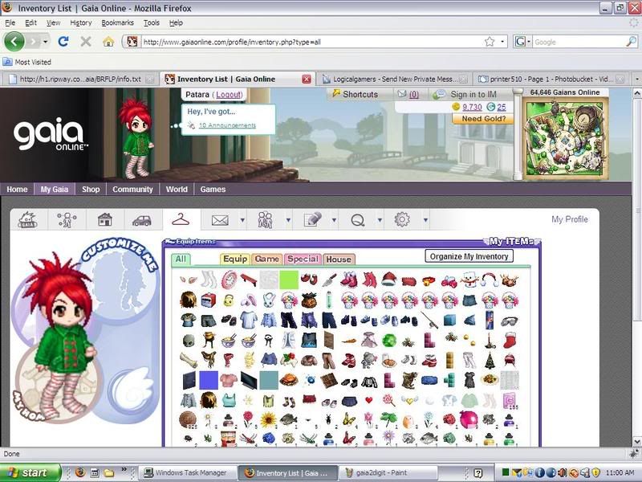Image resolution: width=642 pixels, height=482 pixels.
Task: Reload the page using the toolbar icon
Action: (x=63, y=42)
